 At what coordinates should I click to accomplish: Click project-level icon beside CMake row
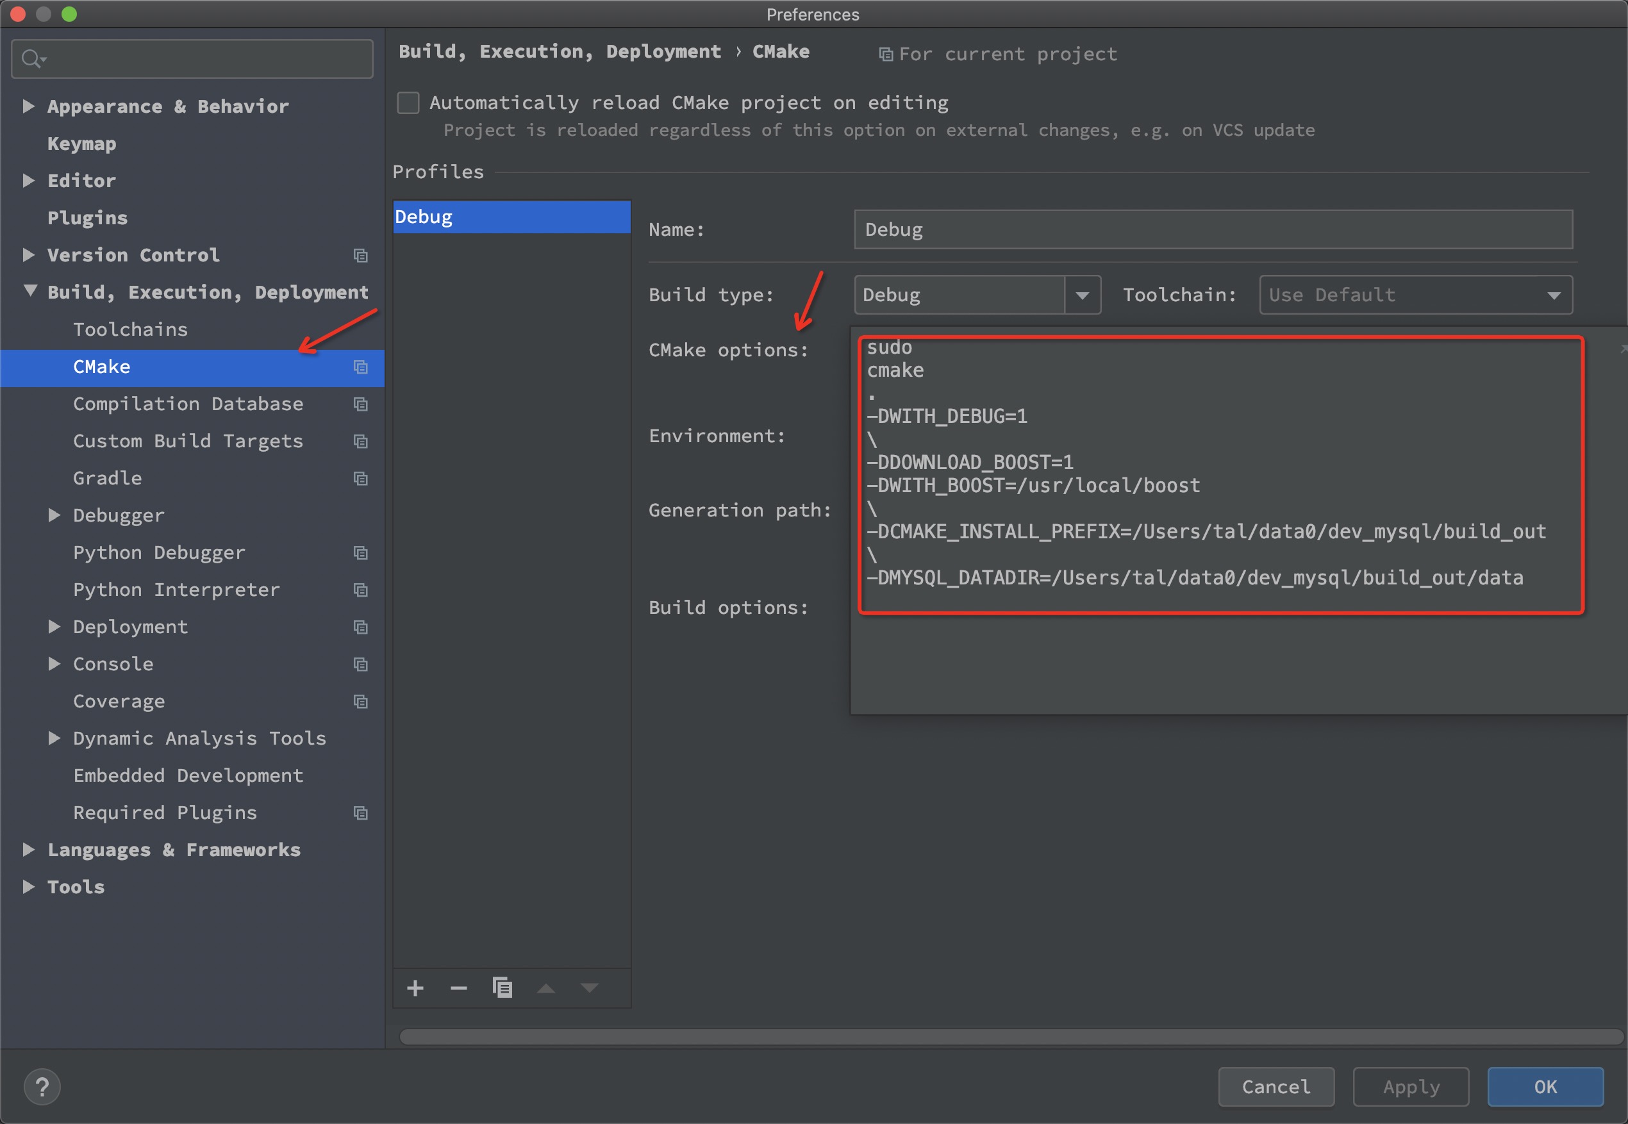(361, 367)
